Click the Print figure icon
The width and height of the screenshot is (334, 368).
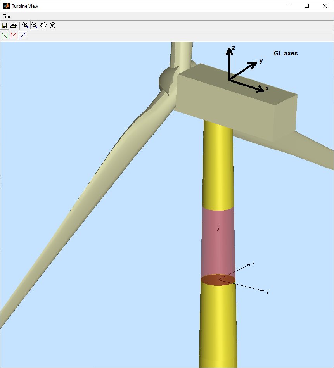14,26
